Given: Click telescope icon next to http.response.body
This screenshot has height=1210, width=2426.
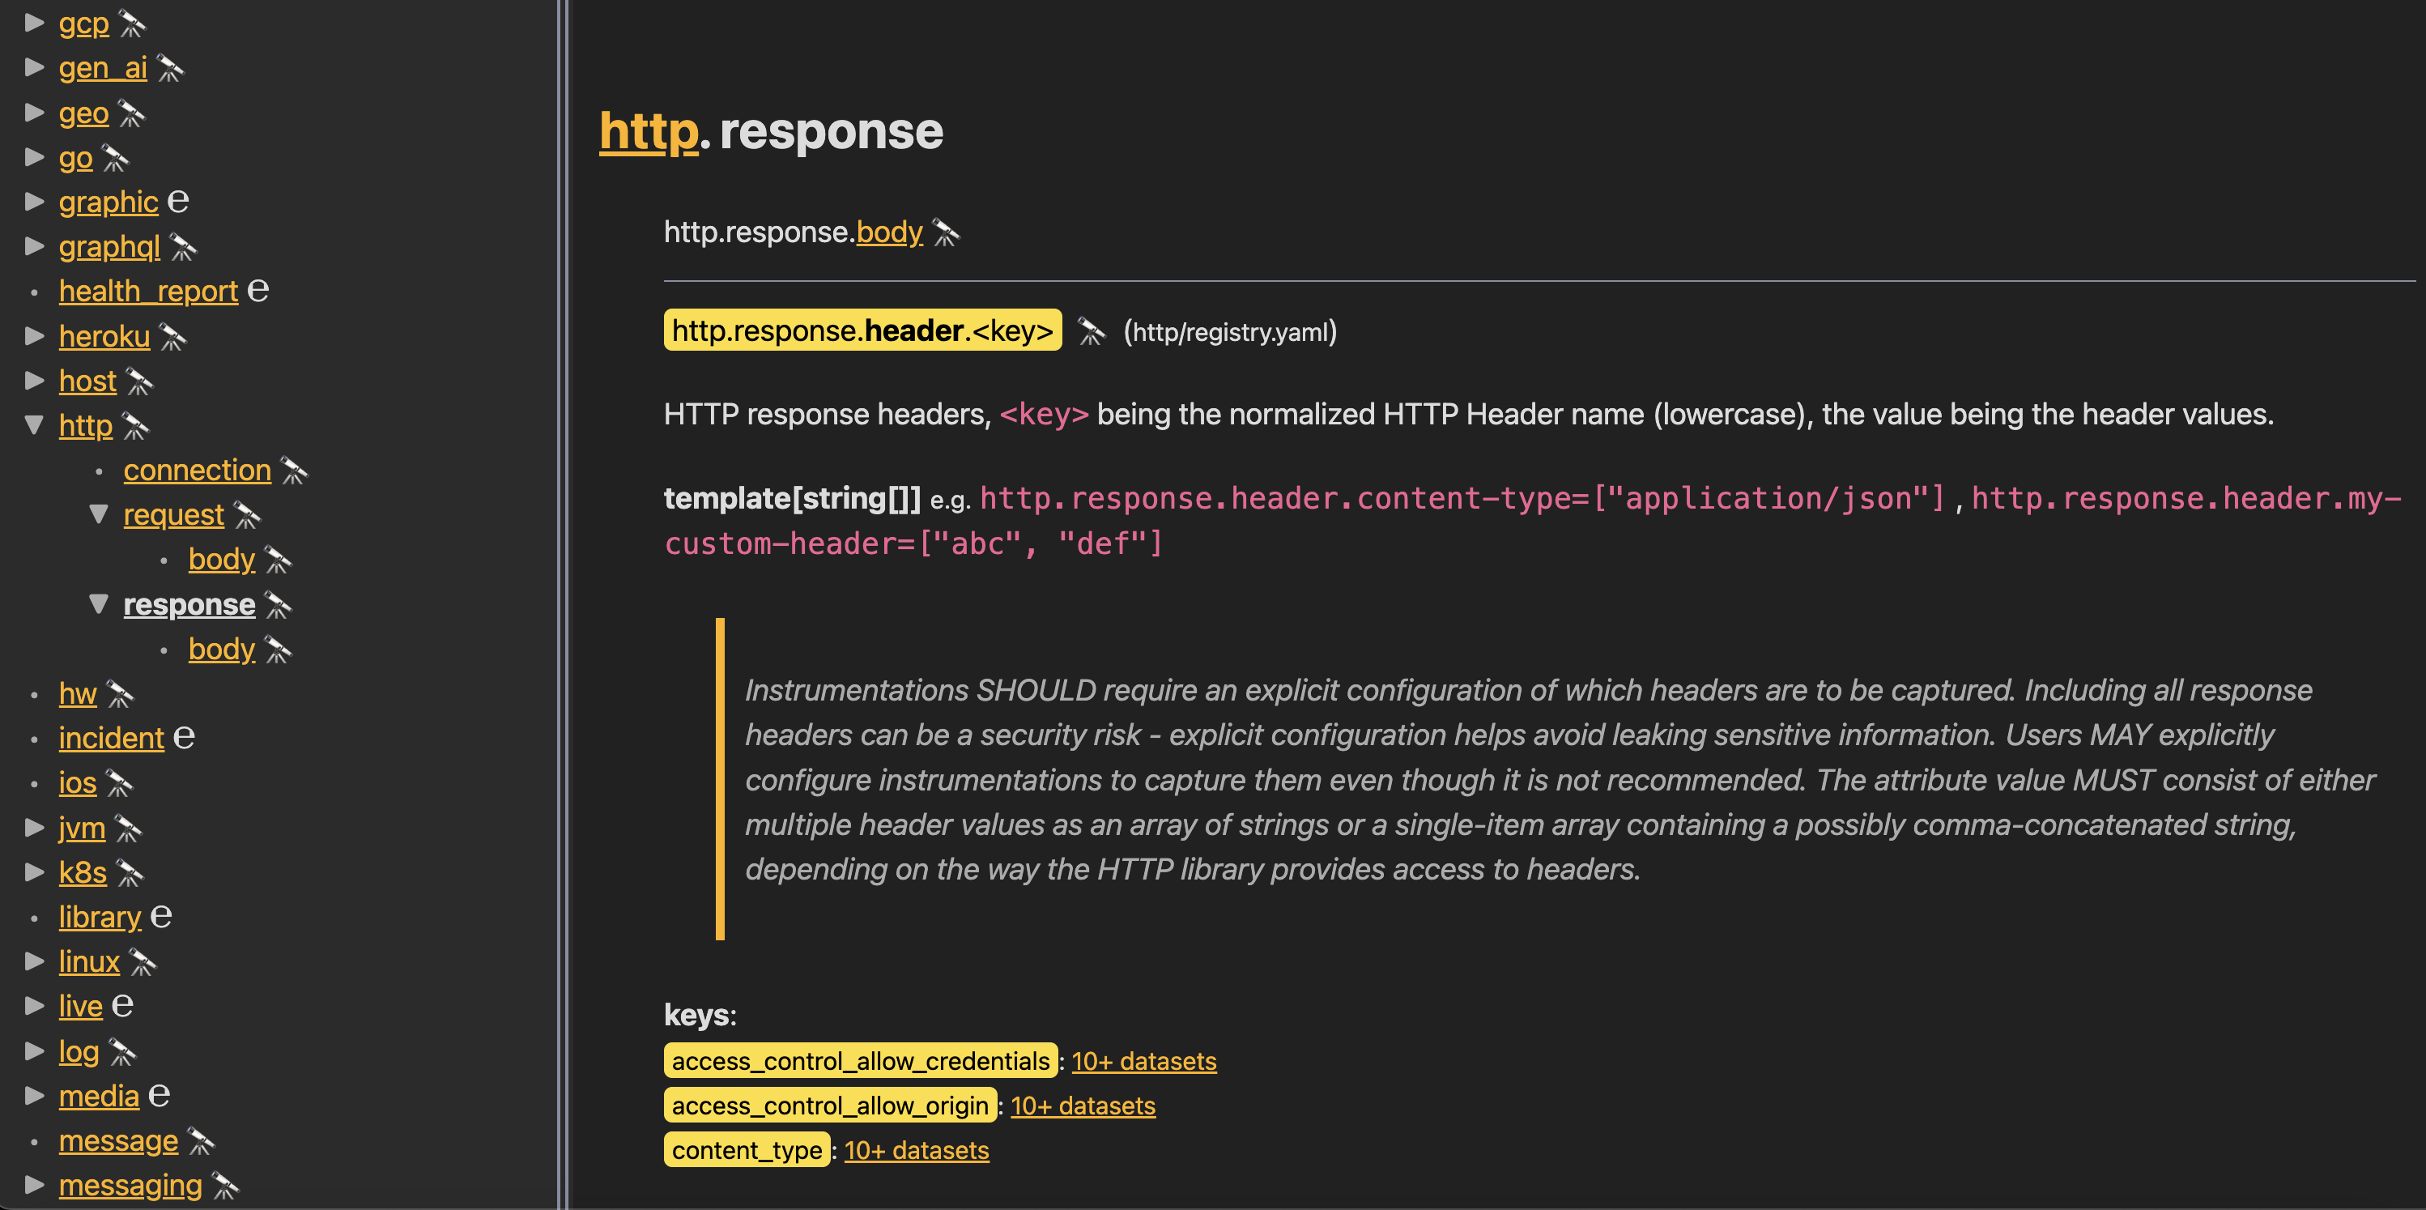Looking at the screenshot, I should coord(945,232).
